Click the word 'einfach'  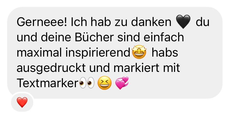[164, 37]
